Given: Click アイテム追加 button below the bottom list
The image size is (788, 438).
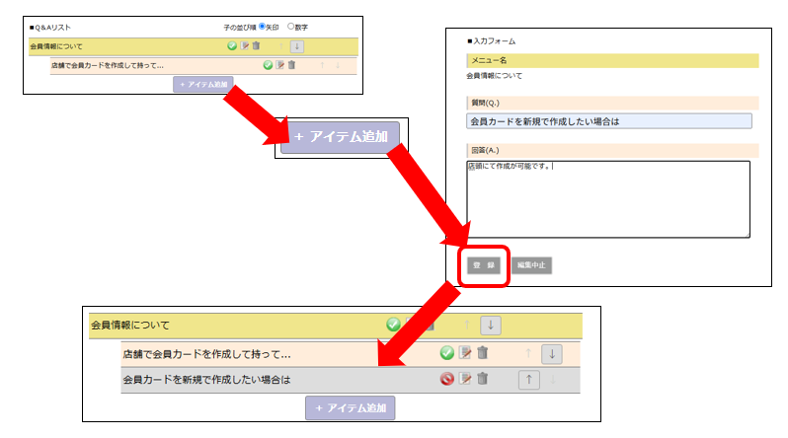Looking at the screenshot, I should click(x=351, y=407).
